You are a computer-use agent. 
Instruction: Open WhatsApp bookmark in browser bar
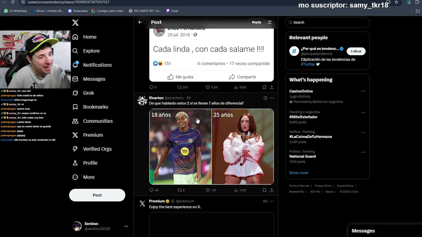(x=15, y=11)
